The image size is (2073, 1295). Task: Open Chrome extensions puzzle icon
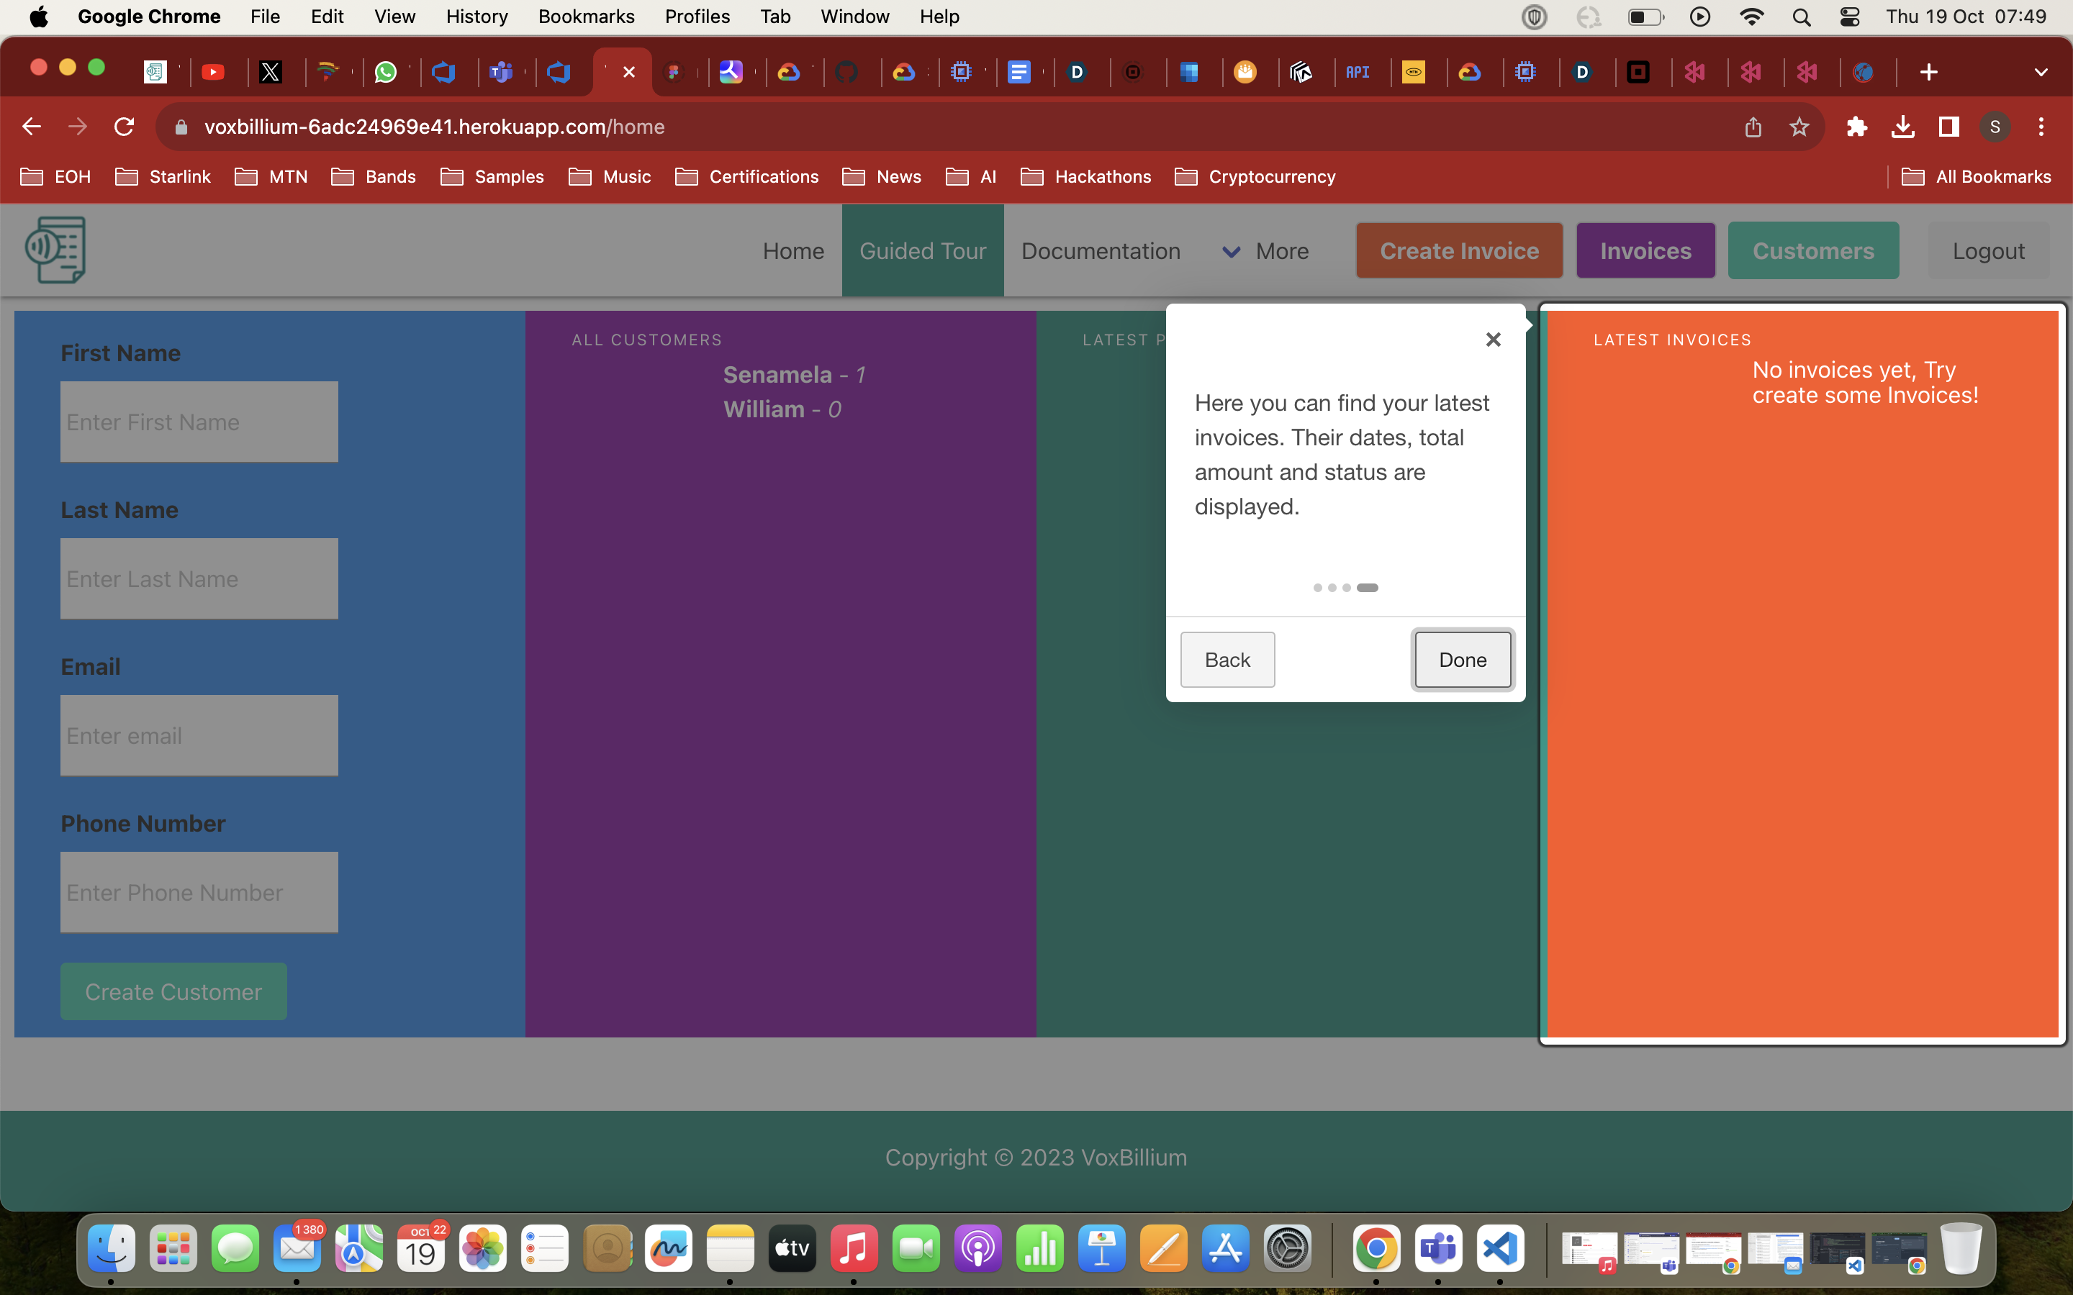(1856, 127)
